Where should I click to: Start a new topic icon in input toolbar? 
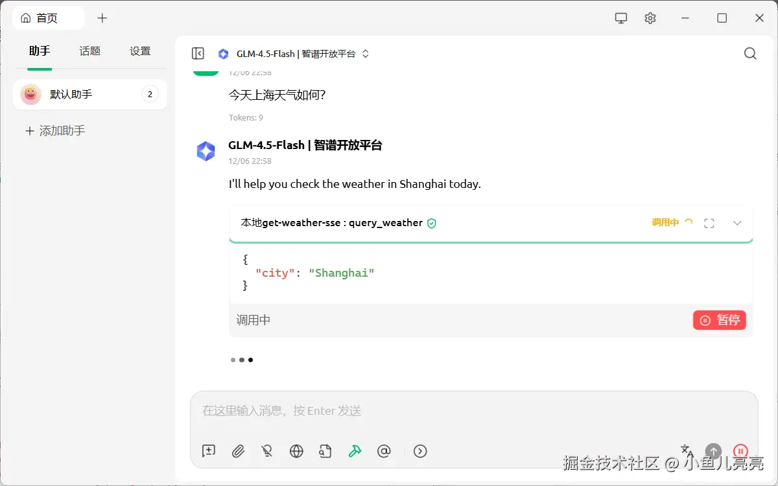click(209, 451)
